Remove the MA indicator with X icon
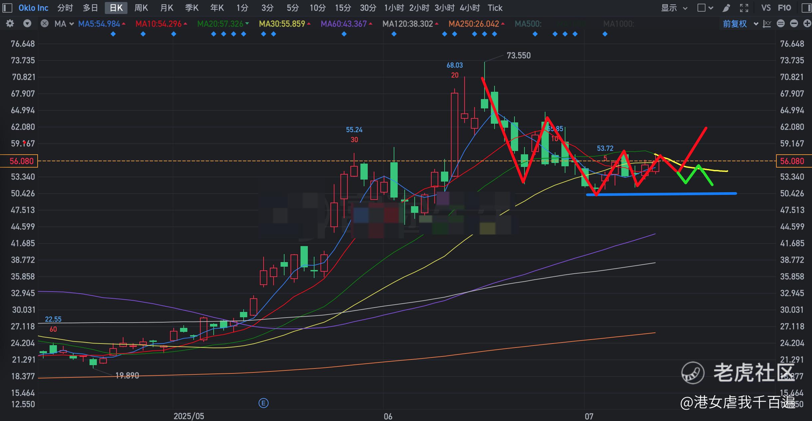The height and width of the screenshot is (421, 812). point(44,24)
